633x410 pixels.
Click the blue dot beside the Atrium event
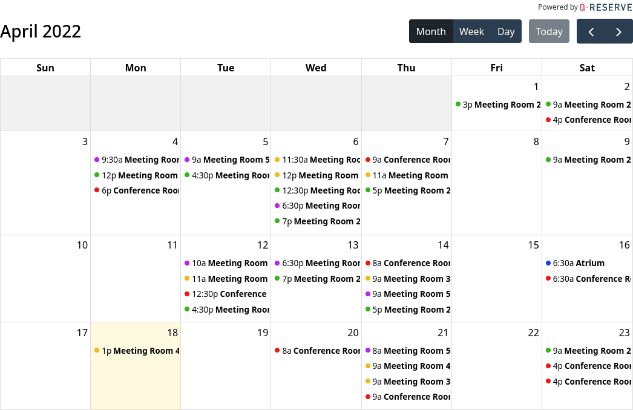tap(548, 263)
